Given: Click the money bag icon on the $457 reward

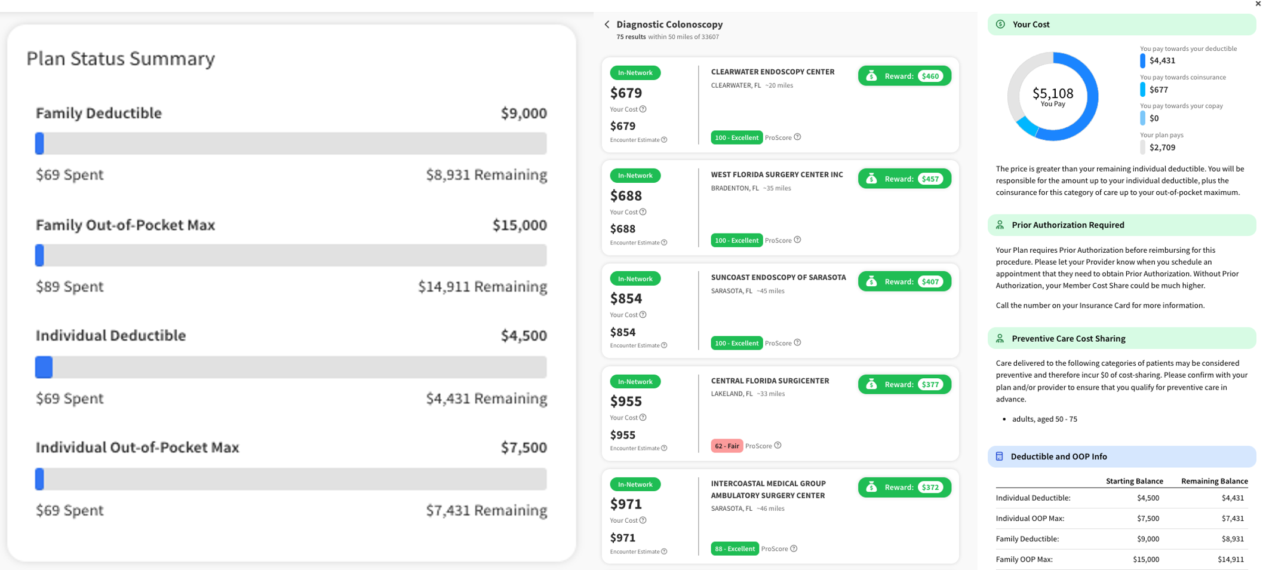Looking at the screenshot, I should (x=871, y=179).
